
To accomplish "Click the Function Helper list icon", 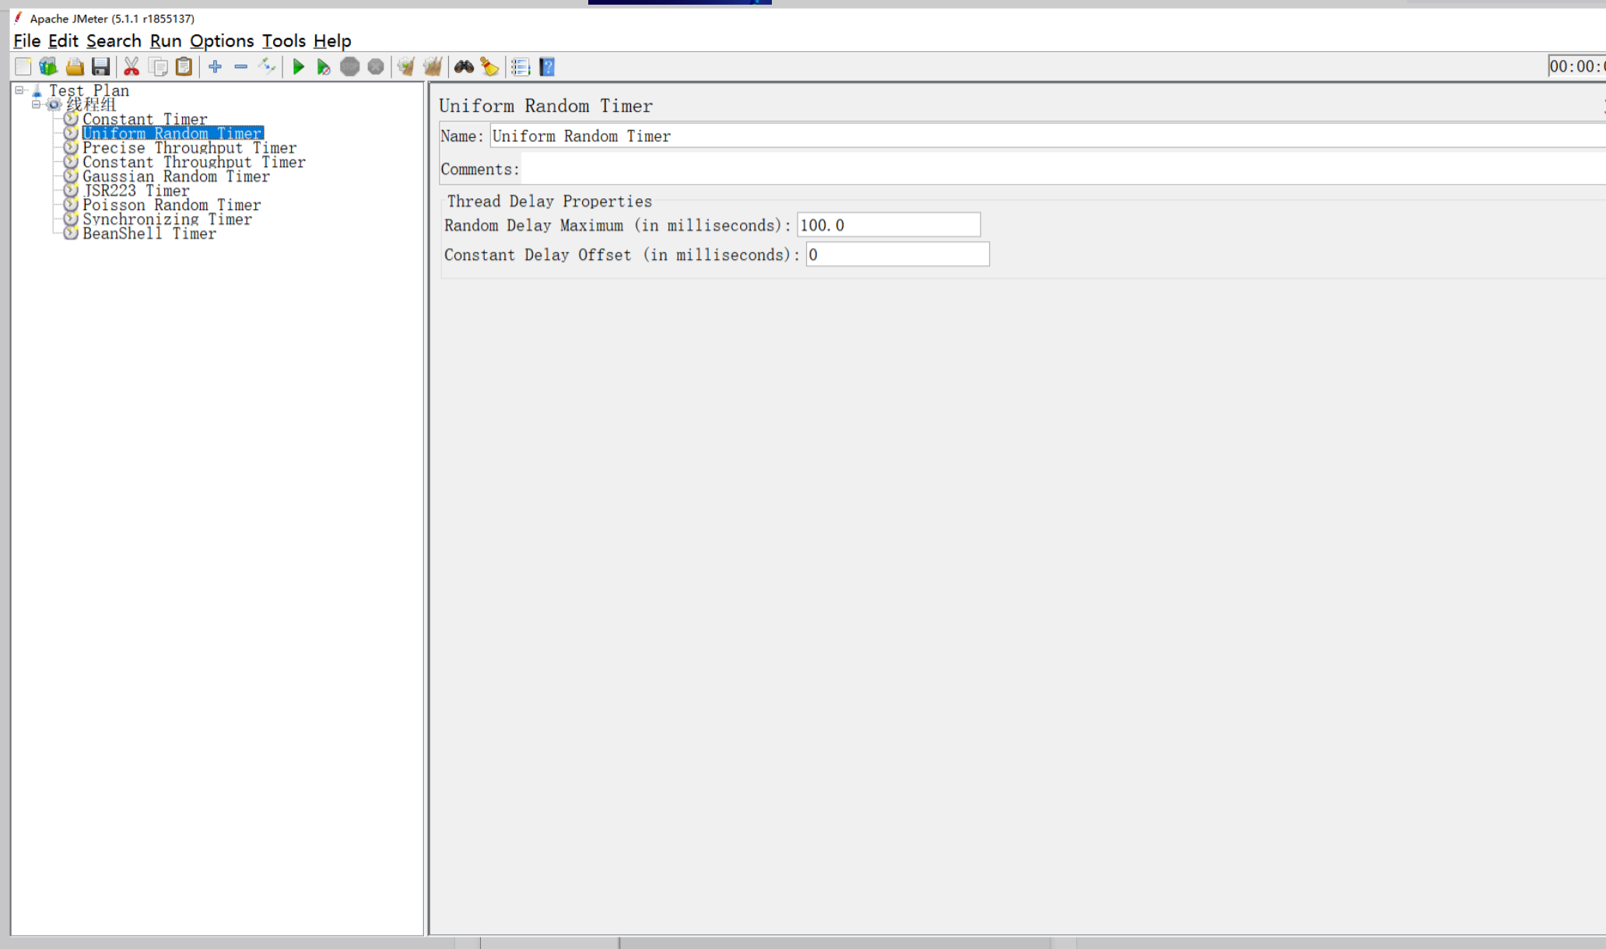I will click(x=521, y=67).
